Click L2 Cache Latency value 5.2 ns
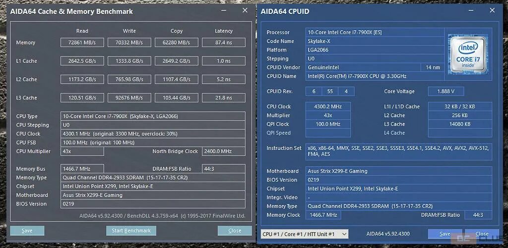Image resolution: width=508 pixels, height=248 pixels. 224,79
